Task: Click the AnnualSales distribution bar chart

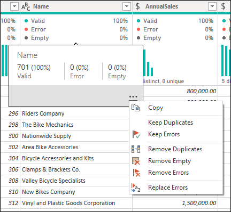Action: [x=148, y=63]
